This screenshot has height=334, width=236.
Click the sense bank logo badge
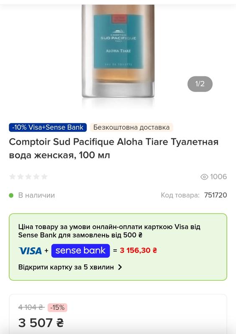click(x=80, y=251)
